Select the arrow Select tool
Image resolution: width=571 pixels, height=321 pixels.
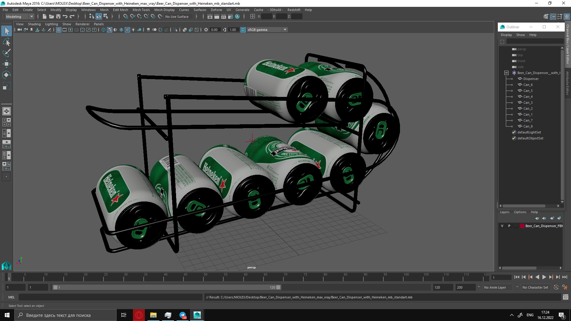point(7,31)
